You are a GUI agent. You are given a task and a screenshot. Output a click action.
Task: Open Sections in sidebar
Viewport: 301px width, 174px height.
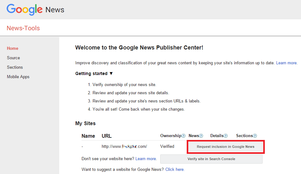point(15,67)
